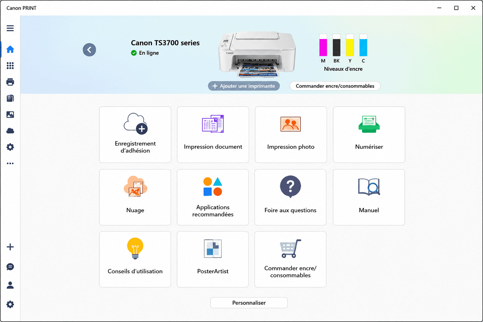Open Enregistrement d'adhésion tile
Viewport: 483px width, 322px height.
tap(135, 135)
